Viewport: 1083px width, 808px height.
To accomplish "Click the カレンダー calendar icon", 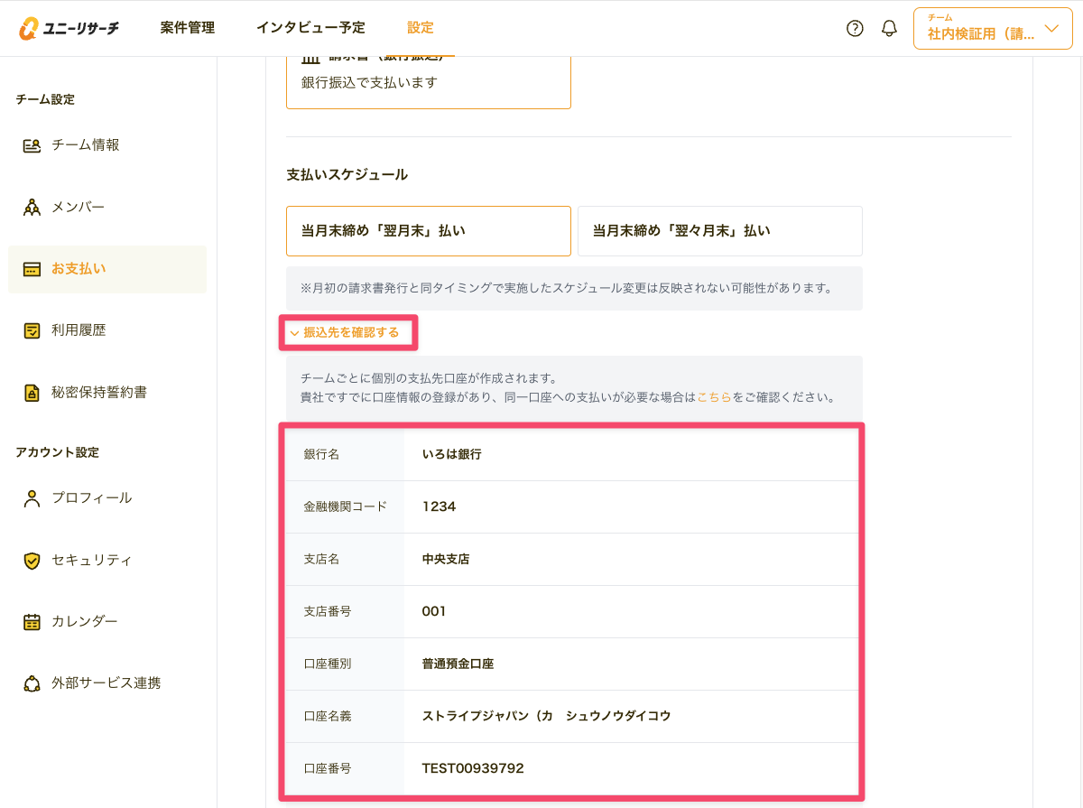I will (x=32, y=622).
